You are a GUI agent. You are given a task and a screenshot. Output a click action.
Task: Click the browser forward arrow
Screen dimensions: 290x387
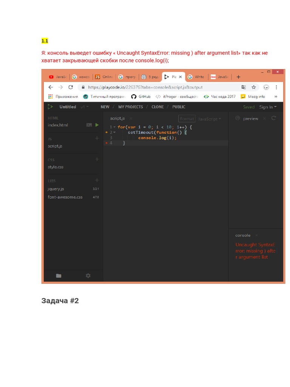point(61,87)
